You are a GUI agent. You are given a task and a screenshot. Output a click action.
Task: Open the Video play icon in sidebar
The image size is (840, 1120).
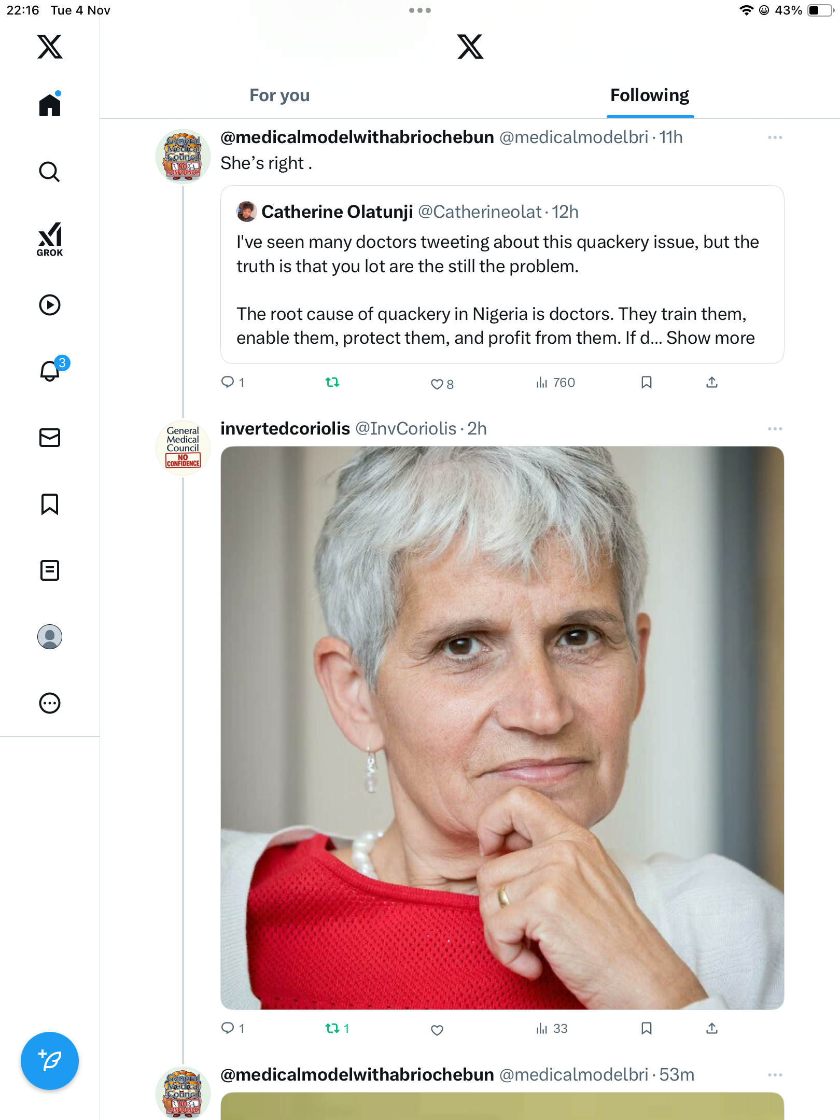[50, 305]
